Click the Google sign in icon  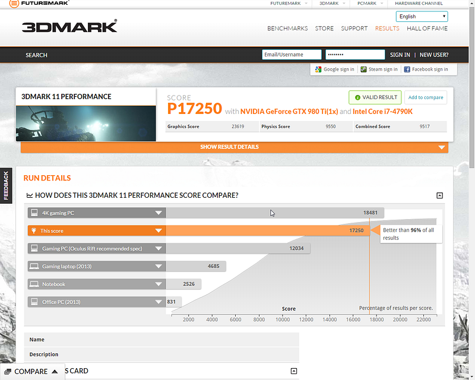click(x=318, y=69)
